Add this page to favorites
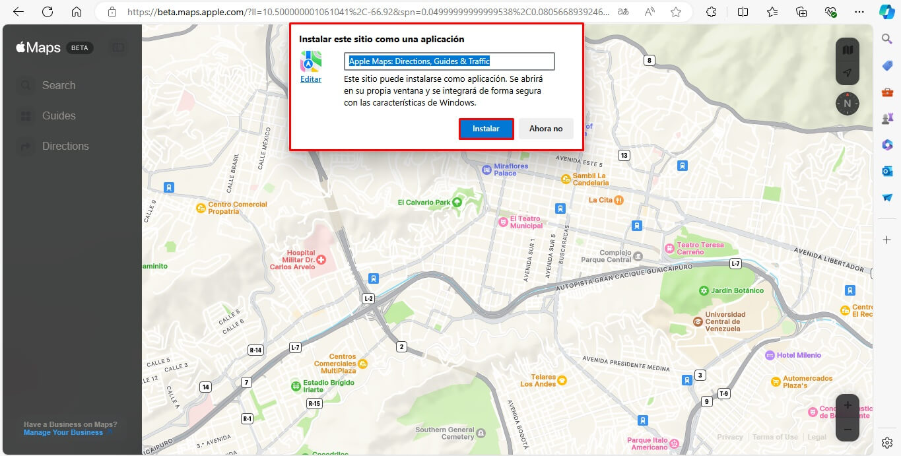Viewport: 901px width, 456px height. click(675, 12)
